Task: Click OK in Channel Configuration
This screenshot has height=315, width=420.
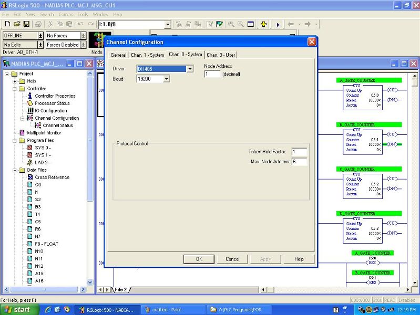Action: pos(199,259)
